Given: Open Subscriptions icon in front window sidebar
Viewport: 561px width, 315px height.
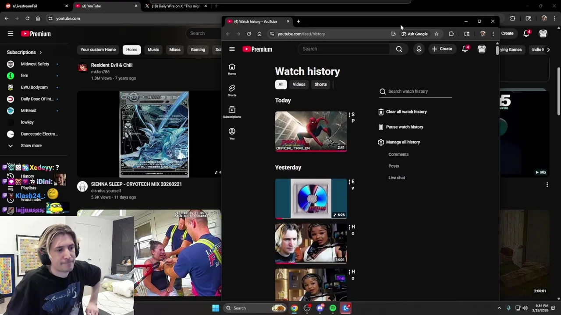Looking at the screenshot, I should click(x=232, y=112).
